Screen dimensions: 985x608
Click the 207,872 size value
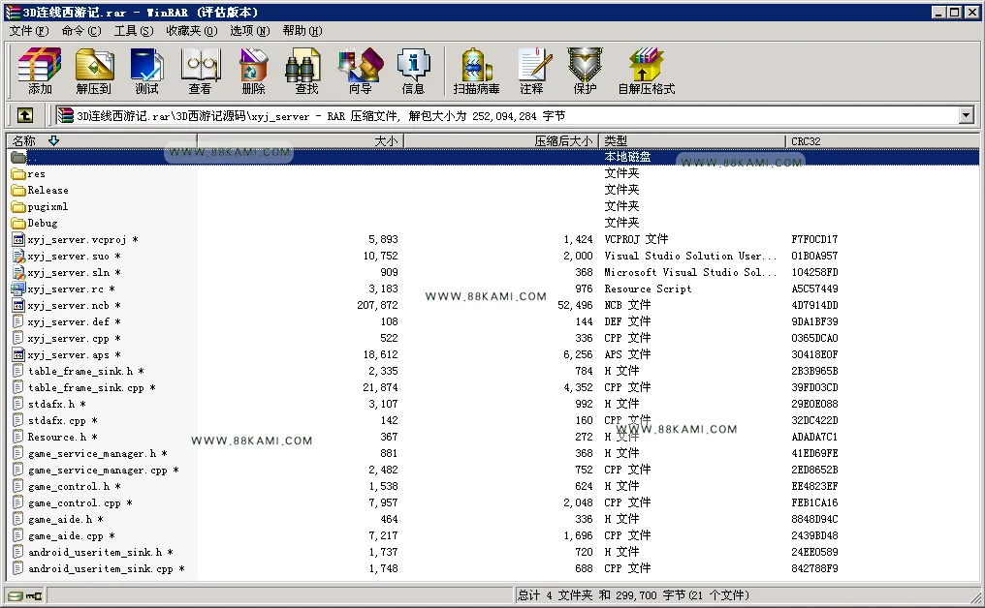[377, 305]
